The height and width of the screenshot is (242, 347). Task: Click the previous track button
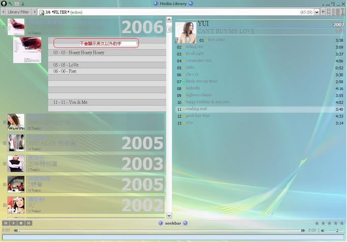[x=5, y=223]
